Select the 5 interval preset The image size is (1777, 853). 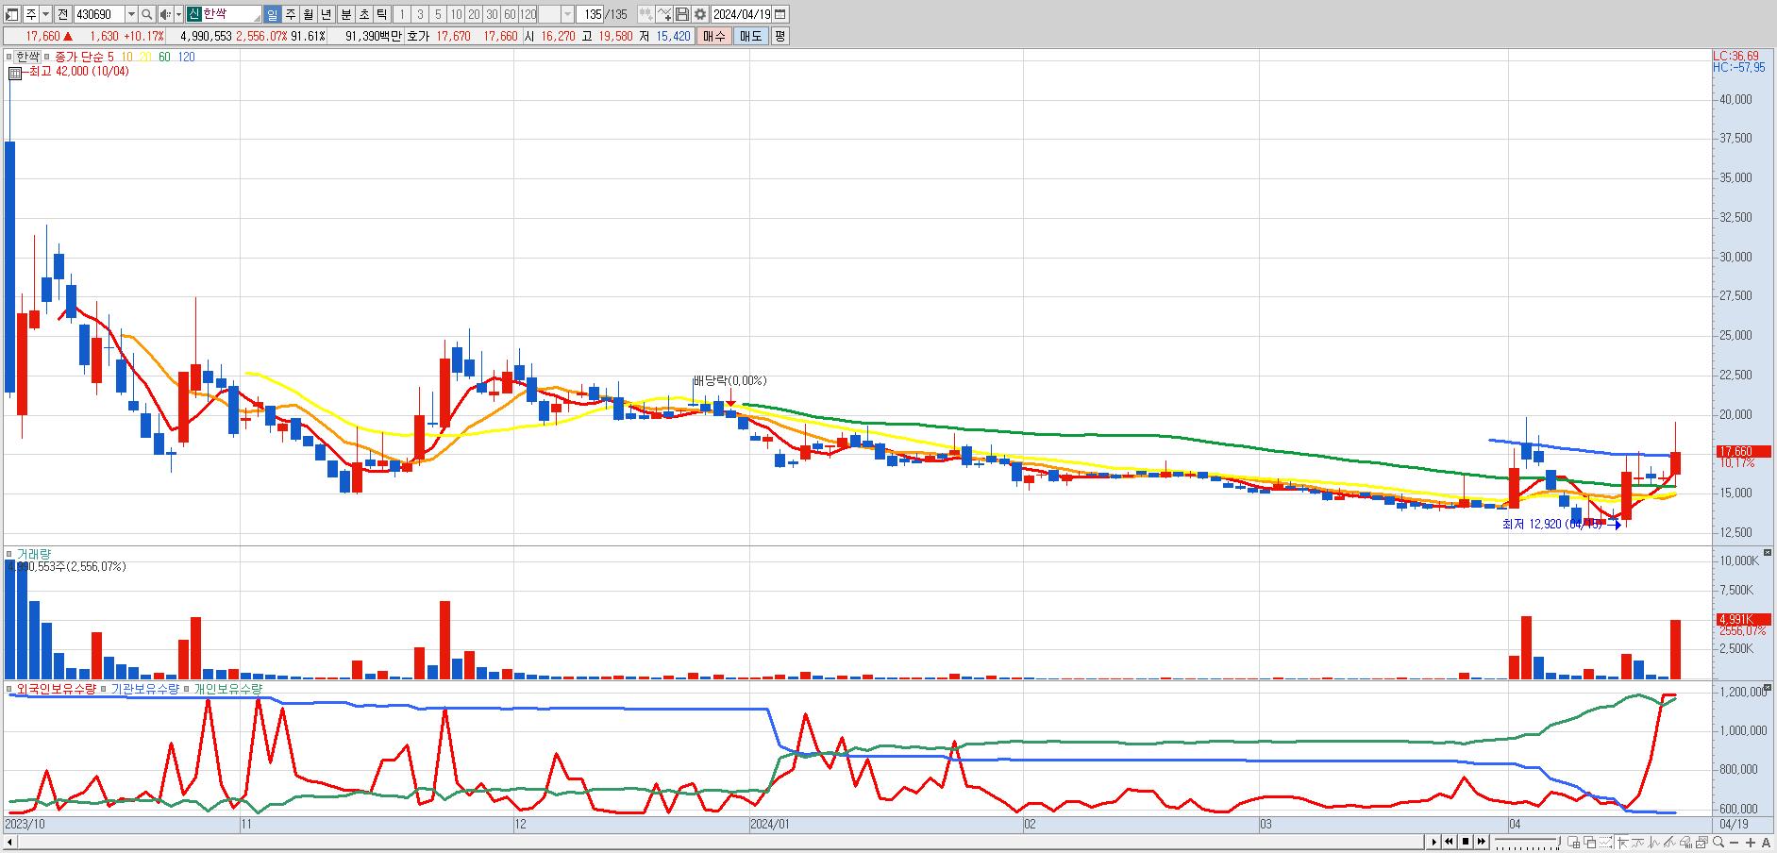[x=438, y=14]
